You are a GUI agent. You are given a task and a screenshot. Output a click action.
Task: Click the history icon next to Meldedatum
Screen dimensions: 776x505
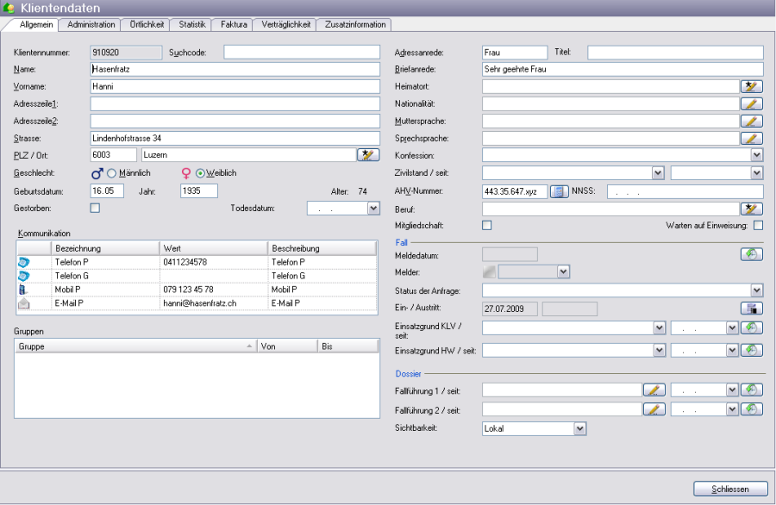(x=752, y=254)
